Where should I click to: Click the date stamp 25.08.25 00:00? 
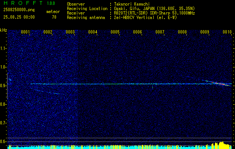(x=19, y=17)
